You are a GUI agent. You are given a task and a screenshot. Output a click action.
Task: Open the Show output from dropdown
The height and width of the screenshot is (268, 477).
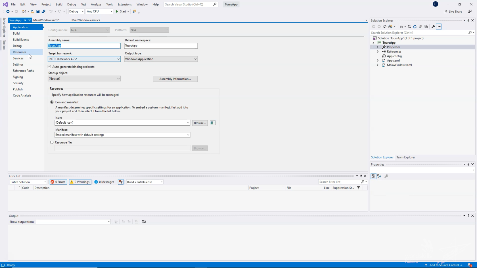coord(73,222)
